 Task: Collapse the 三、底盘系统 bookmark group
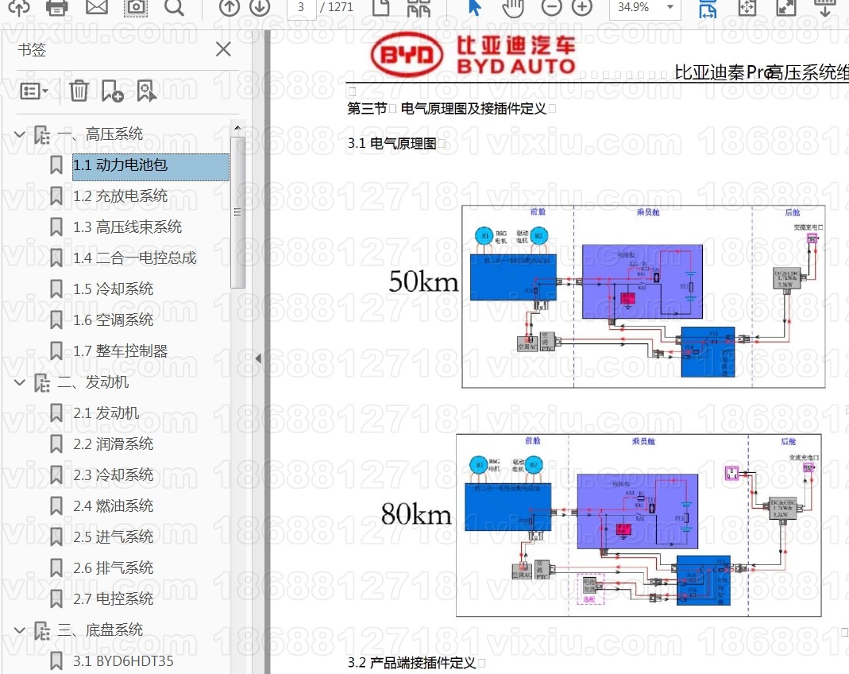[20, 630]
